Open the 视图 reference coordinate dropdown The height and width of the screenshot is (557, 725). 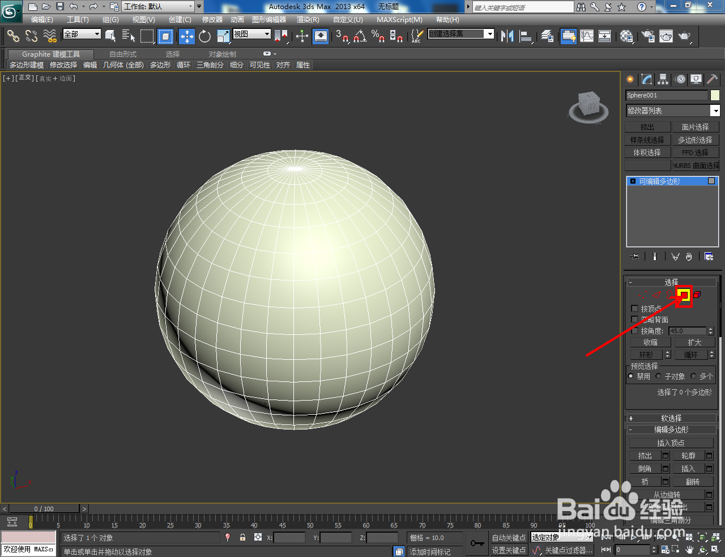251,33
